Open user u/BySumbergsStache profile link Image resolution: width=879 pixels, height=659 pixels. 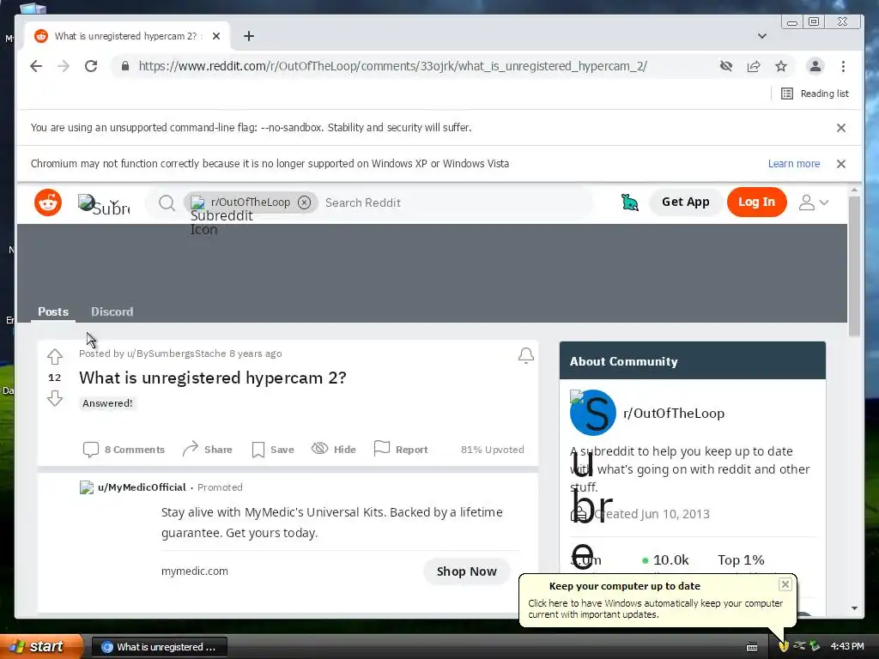(x=176, y=354)
